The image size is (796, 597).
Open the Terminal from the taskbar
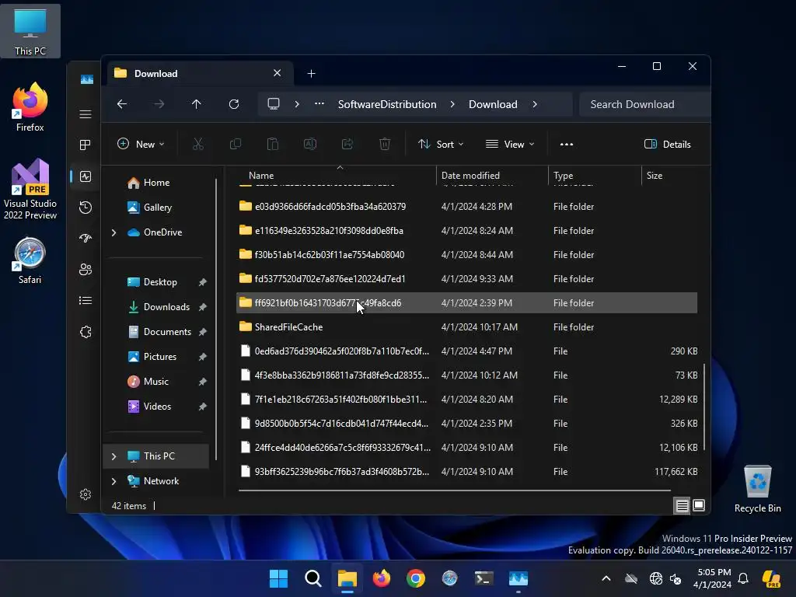pyautogui.click(x=484, y=578)
